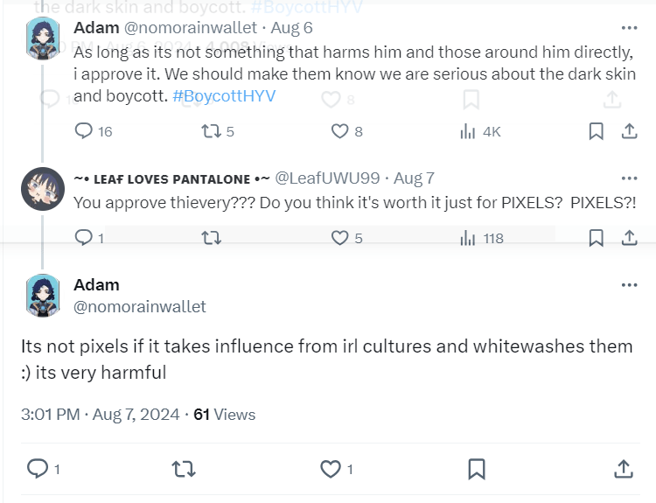
Task: Reply to Adam's first tweet with 16 replies
Action: point(84,131)
